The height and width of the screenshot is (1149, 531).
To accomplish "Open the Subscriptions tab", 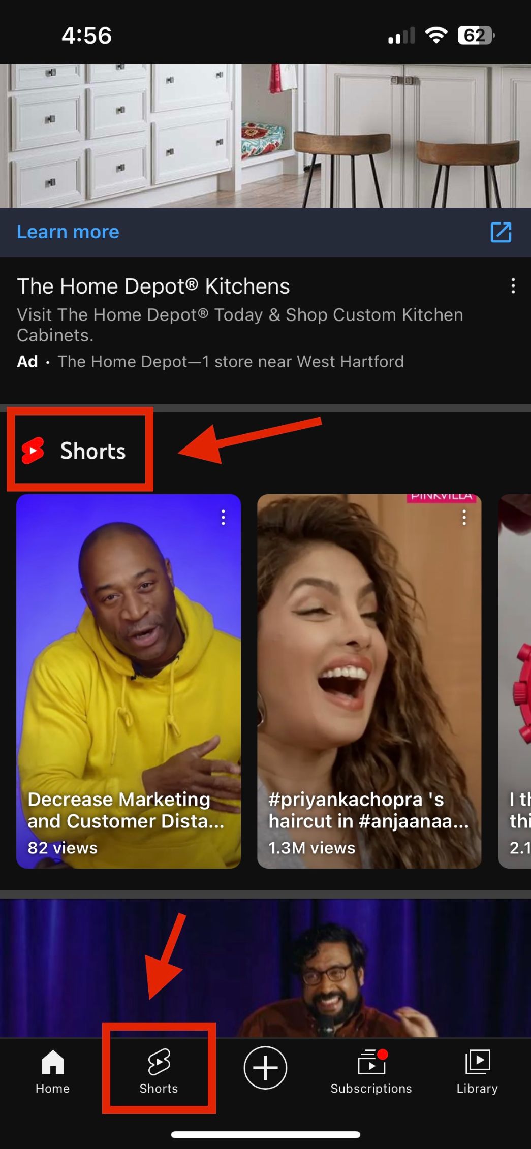I will 371,1071.
